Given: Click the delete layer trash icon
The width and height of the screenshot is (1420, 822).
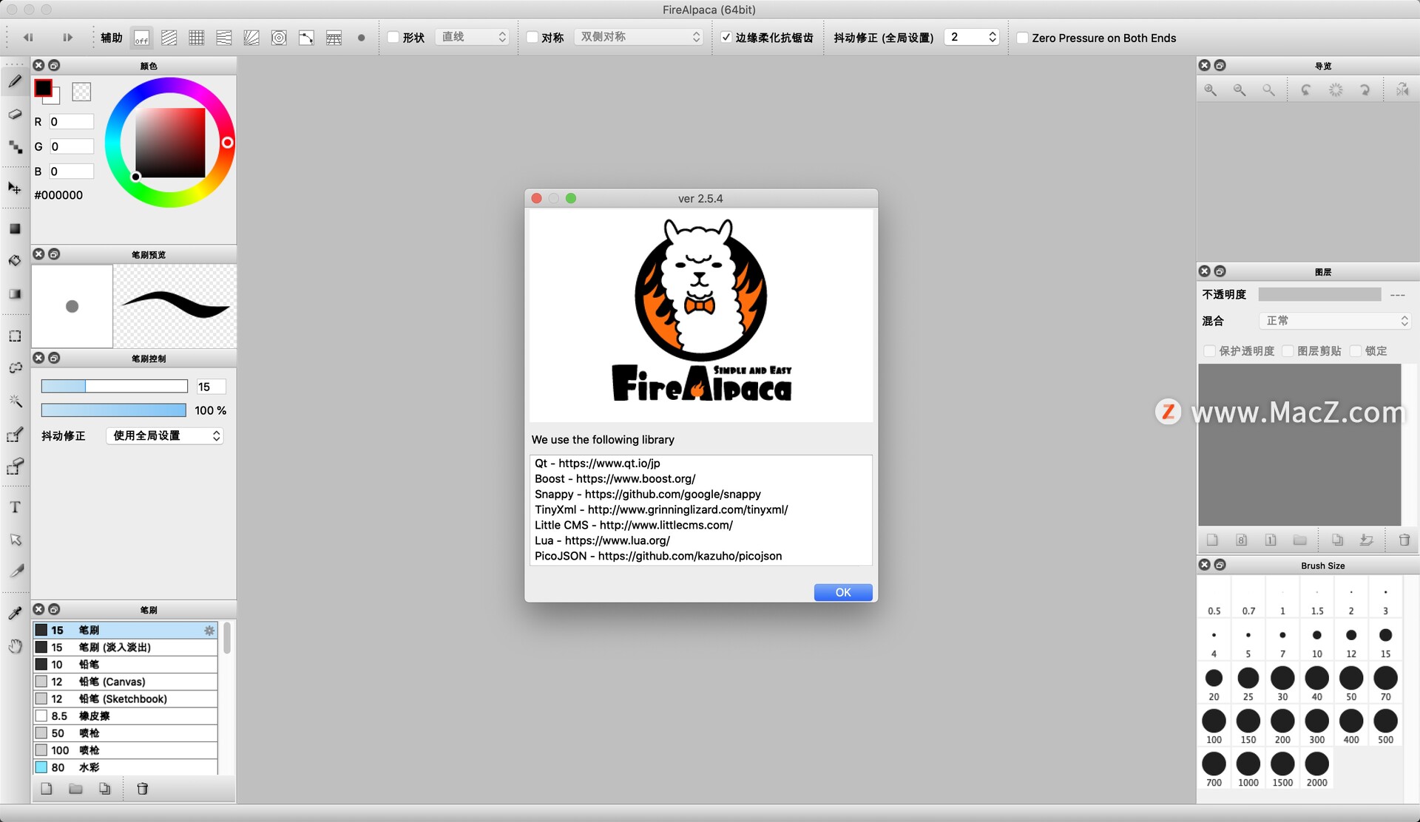Looking at the screenshot, I should click(x=1404, y=540).
